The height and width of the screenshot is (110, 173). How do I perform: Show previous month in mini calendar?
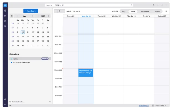point(16,16)
